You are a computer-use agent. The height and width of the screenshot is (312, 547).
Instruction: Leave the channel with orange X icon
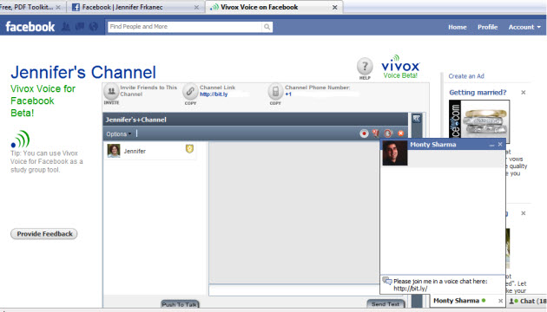[x=401, y=133]
